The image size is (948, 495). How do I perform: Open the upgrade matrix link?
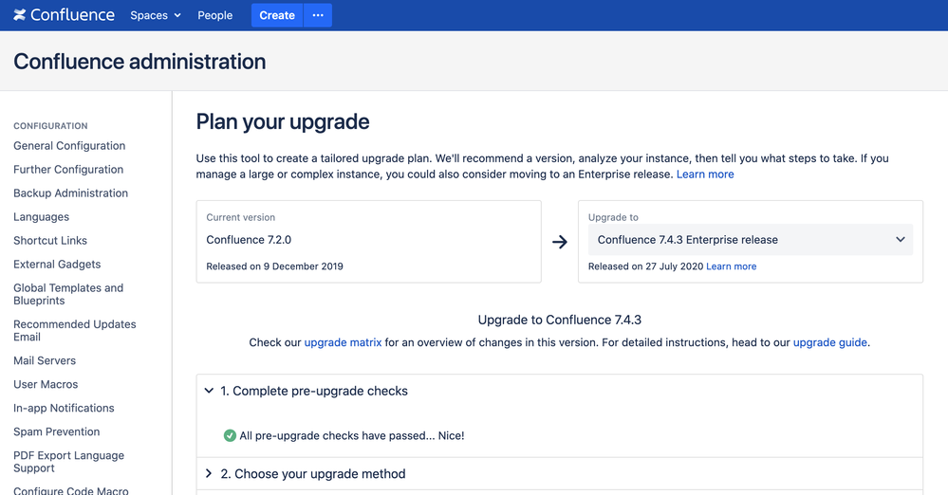343,342
